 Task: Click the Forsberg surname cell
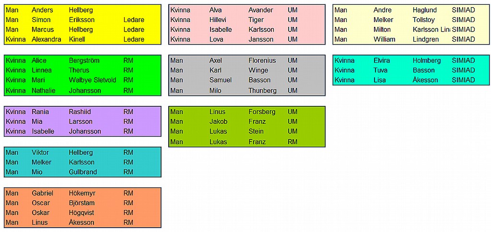click(x=262, y=112)
